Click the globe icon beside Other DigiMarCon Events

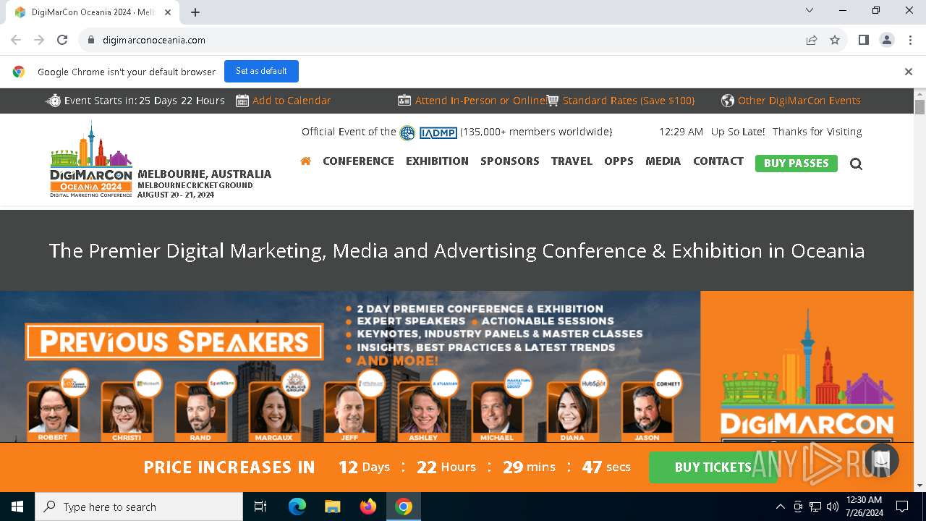tap(728, 101)
